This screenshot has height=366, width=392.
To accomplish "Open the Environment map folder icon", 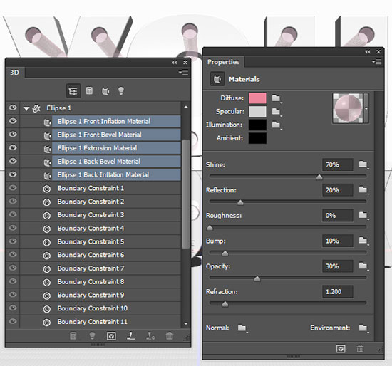I will pos(363,328).
